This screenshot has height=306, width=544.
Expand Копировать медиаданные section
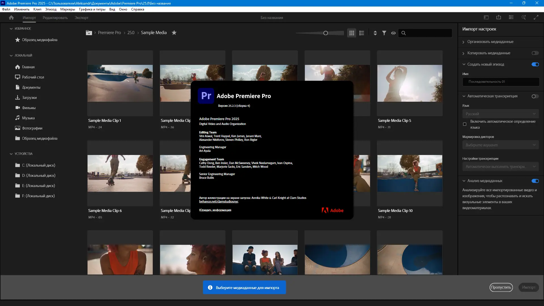coord(464,53)
